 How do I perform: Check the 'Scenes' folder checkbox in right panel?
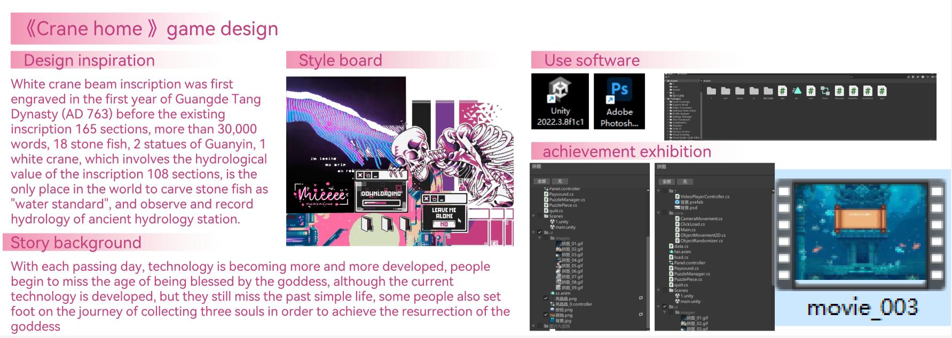[665, 291]
